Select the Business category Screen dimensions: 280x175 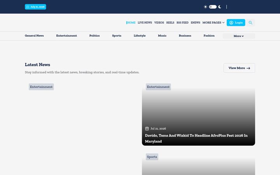coord(185,35)
